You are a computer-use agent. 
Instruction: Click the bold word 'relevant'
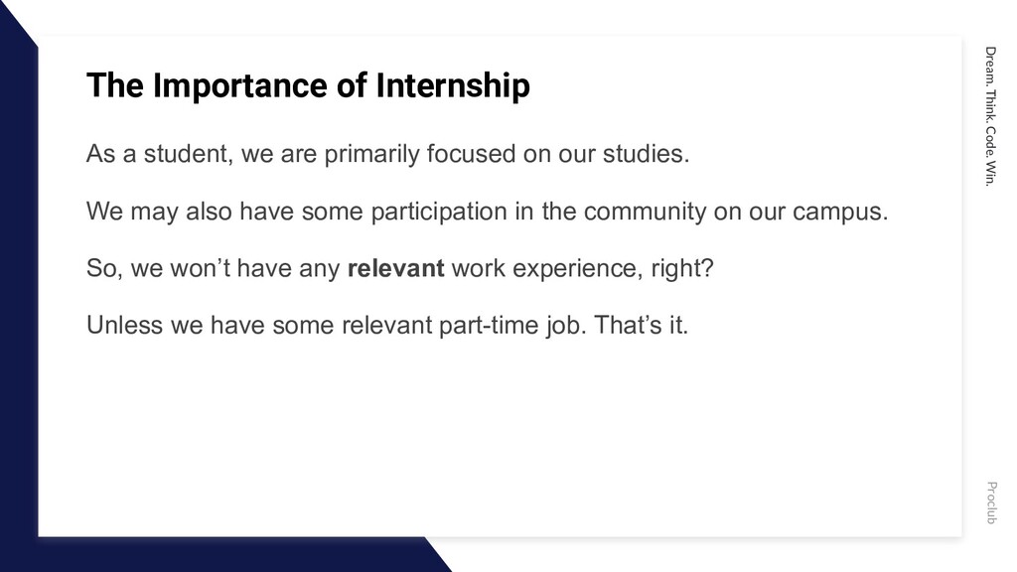pyautogui.click(x=395, y=268)
